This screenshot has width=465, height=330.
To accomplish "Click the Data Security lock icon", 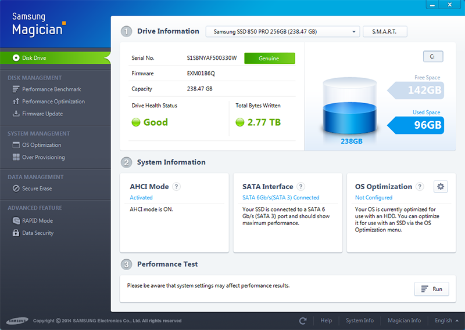I will 17,233.
